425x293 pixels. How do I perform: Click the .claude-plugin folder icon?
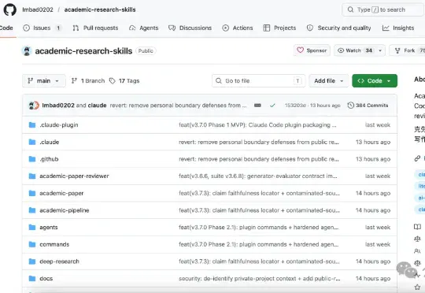click(32, 124)
